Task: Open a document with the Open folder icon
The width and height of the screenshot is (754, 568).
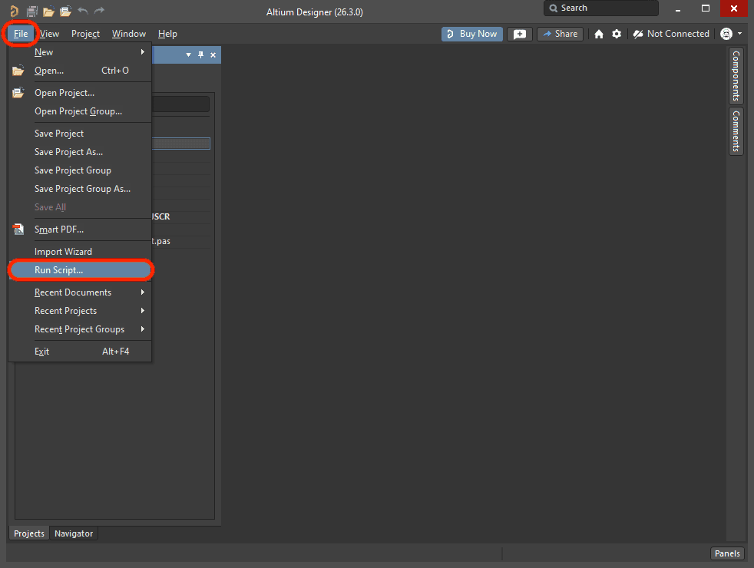Action: tap(48, 11)
